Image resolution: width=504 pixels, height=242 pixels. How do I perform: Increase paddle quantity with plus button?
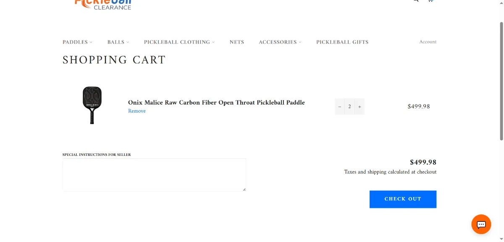[x=360, y=107]
